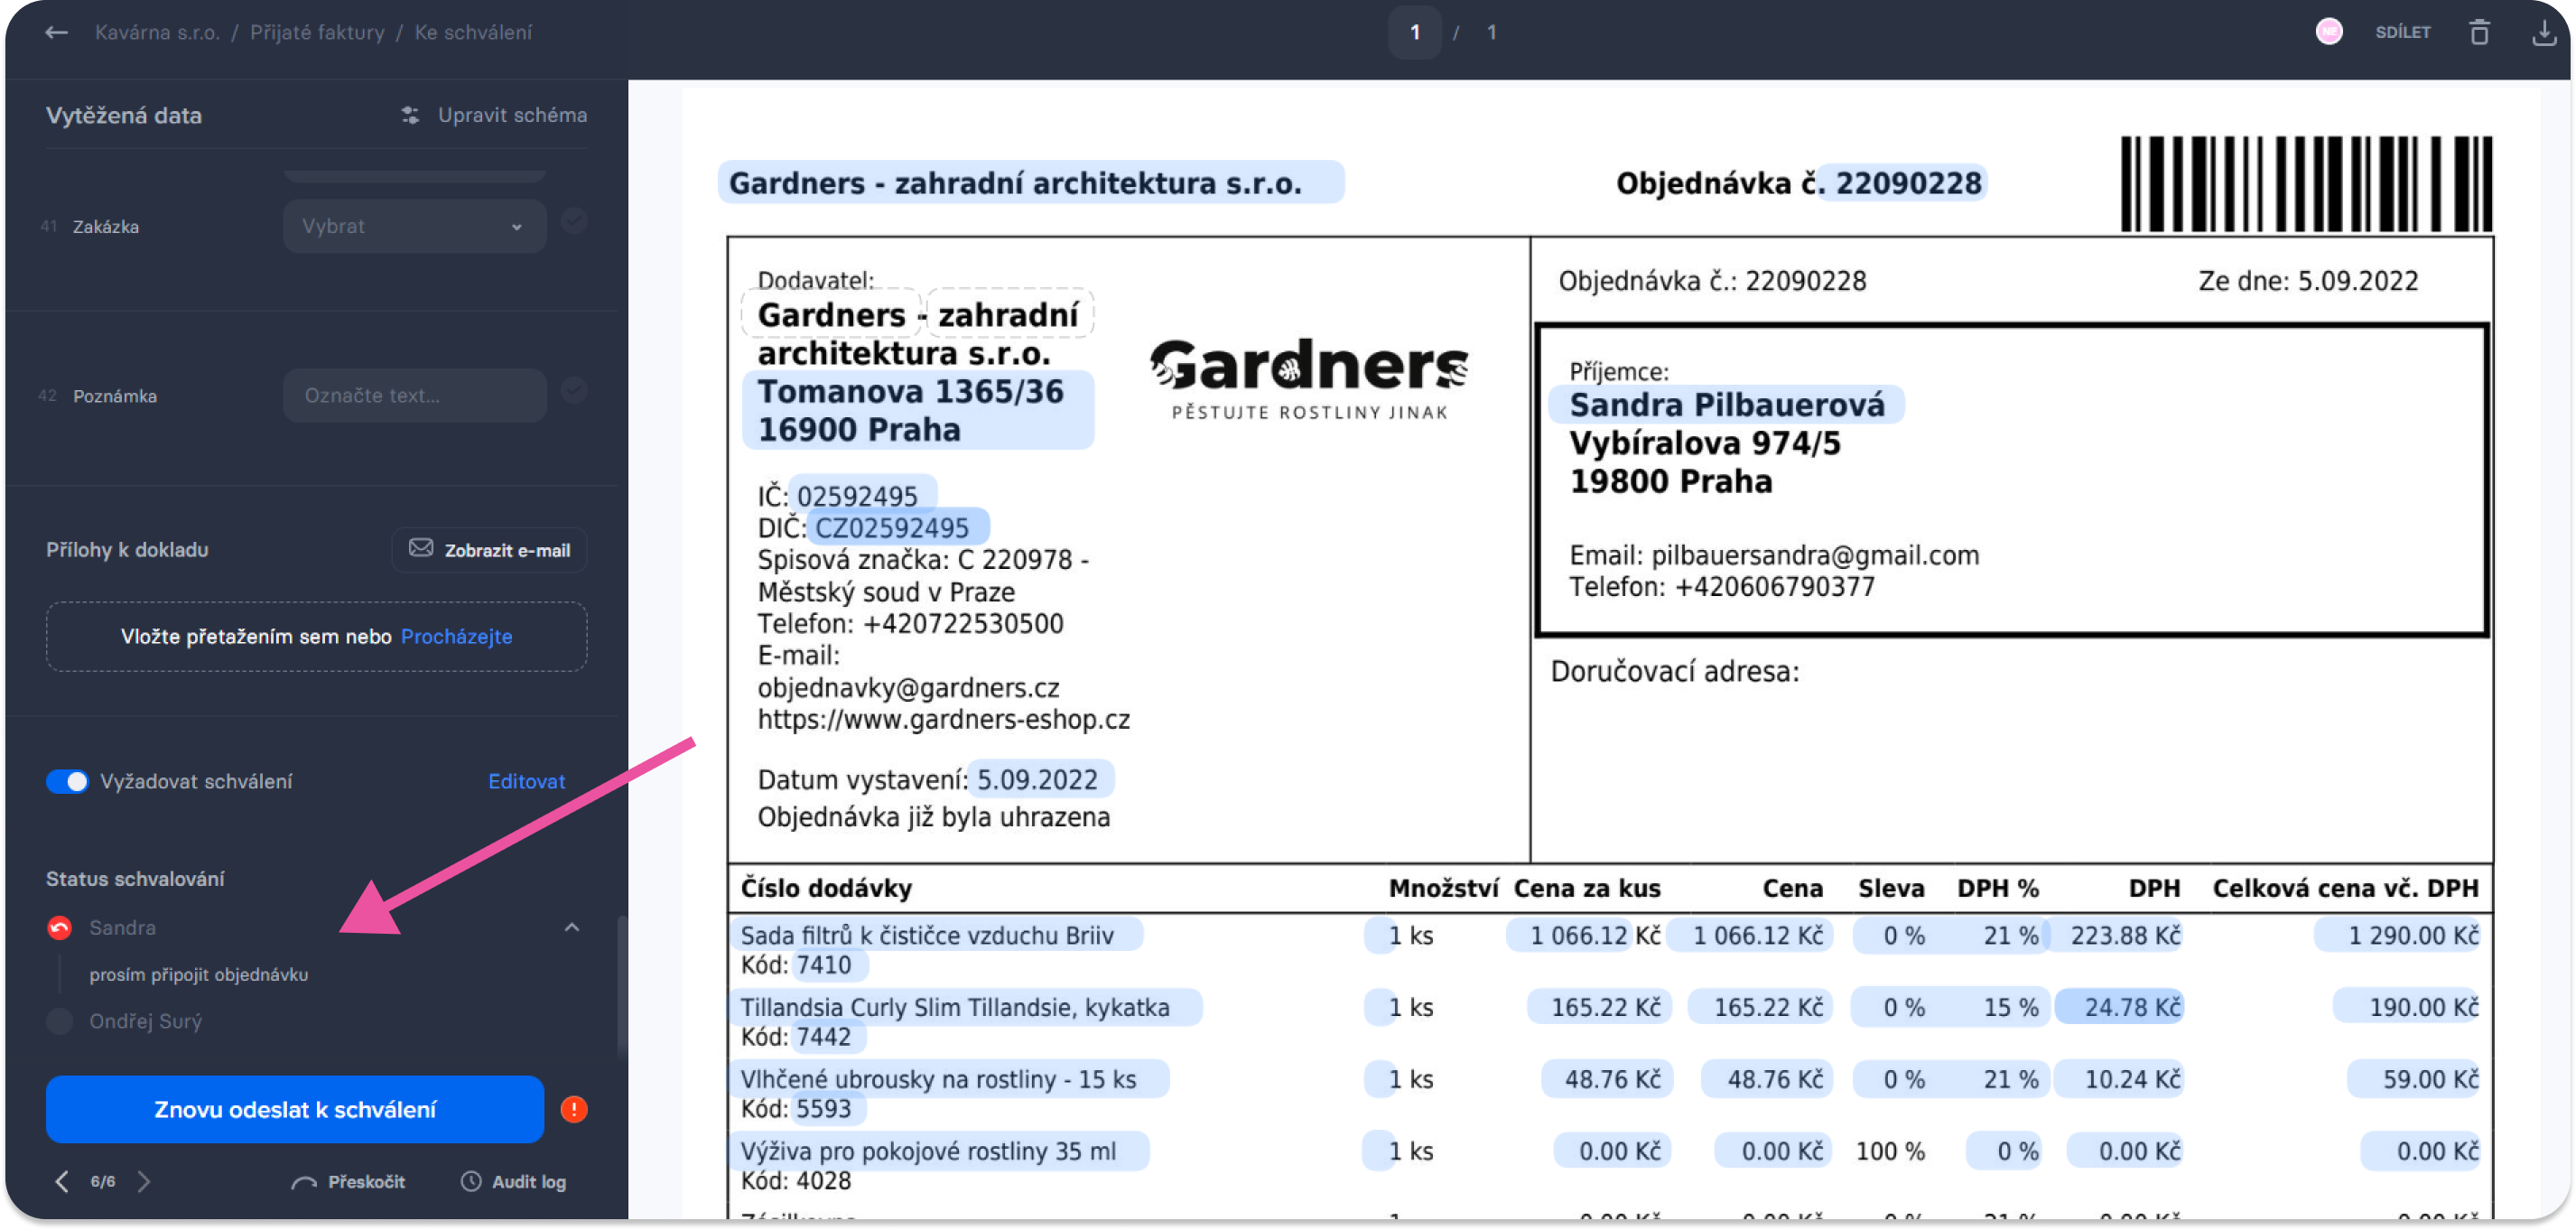Click the red exclamation warning icon

(x=574, y=1109)
